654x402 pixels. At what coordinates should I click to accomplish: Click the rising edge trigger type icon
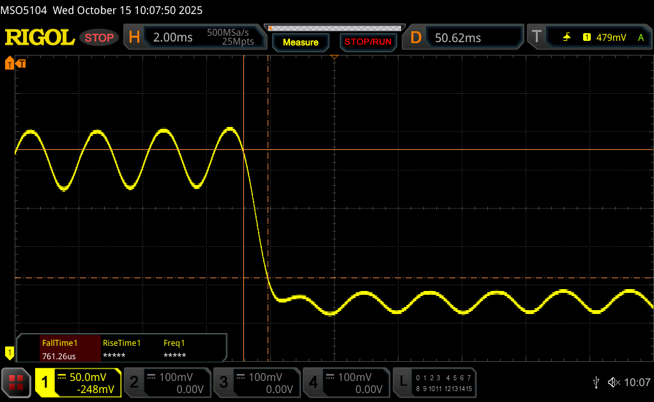pos(567,38)
